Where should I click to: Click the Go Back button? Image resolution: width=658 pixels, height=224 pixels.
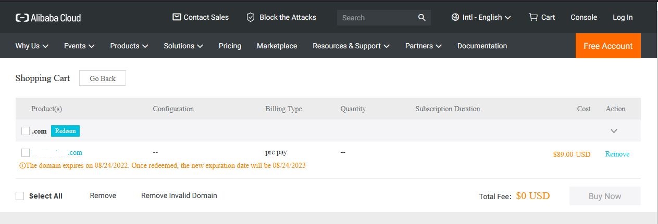[103, 78]
